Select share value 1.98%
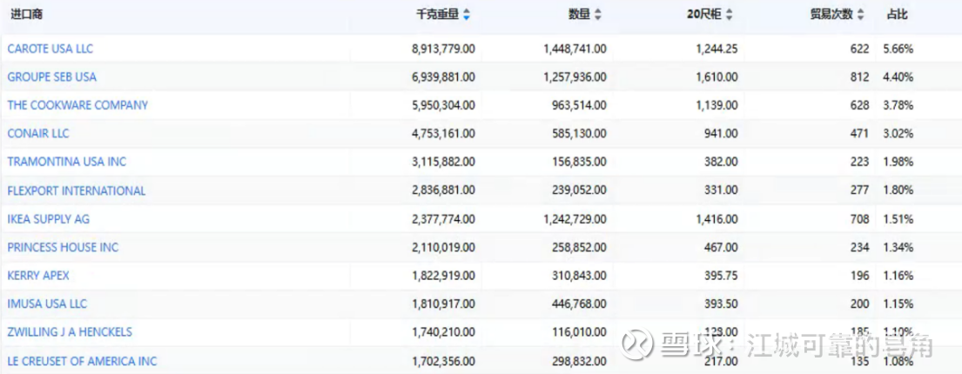Viewport: 962px width, 374px height. coord(898,162)
